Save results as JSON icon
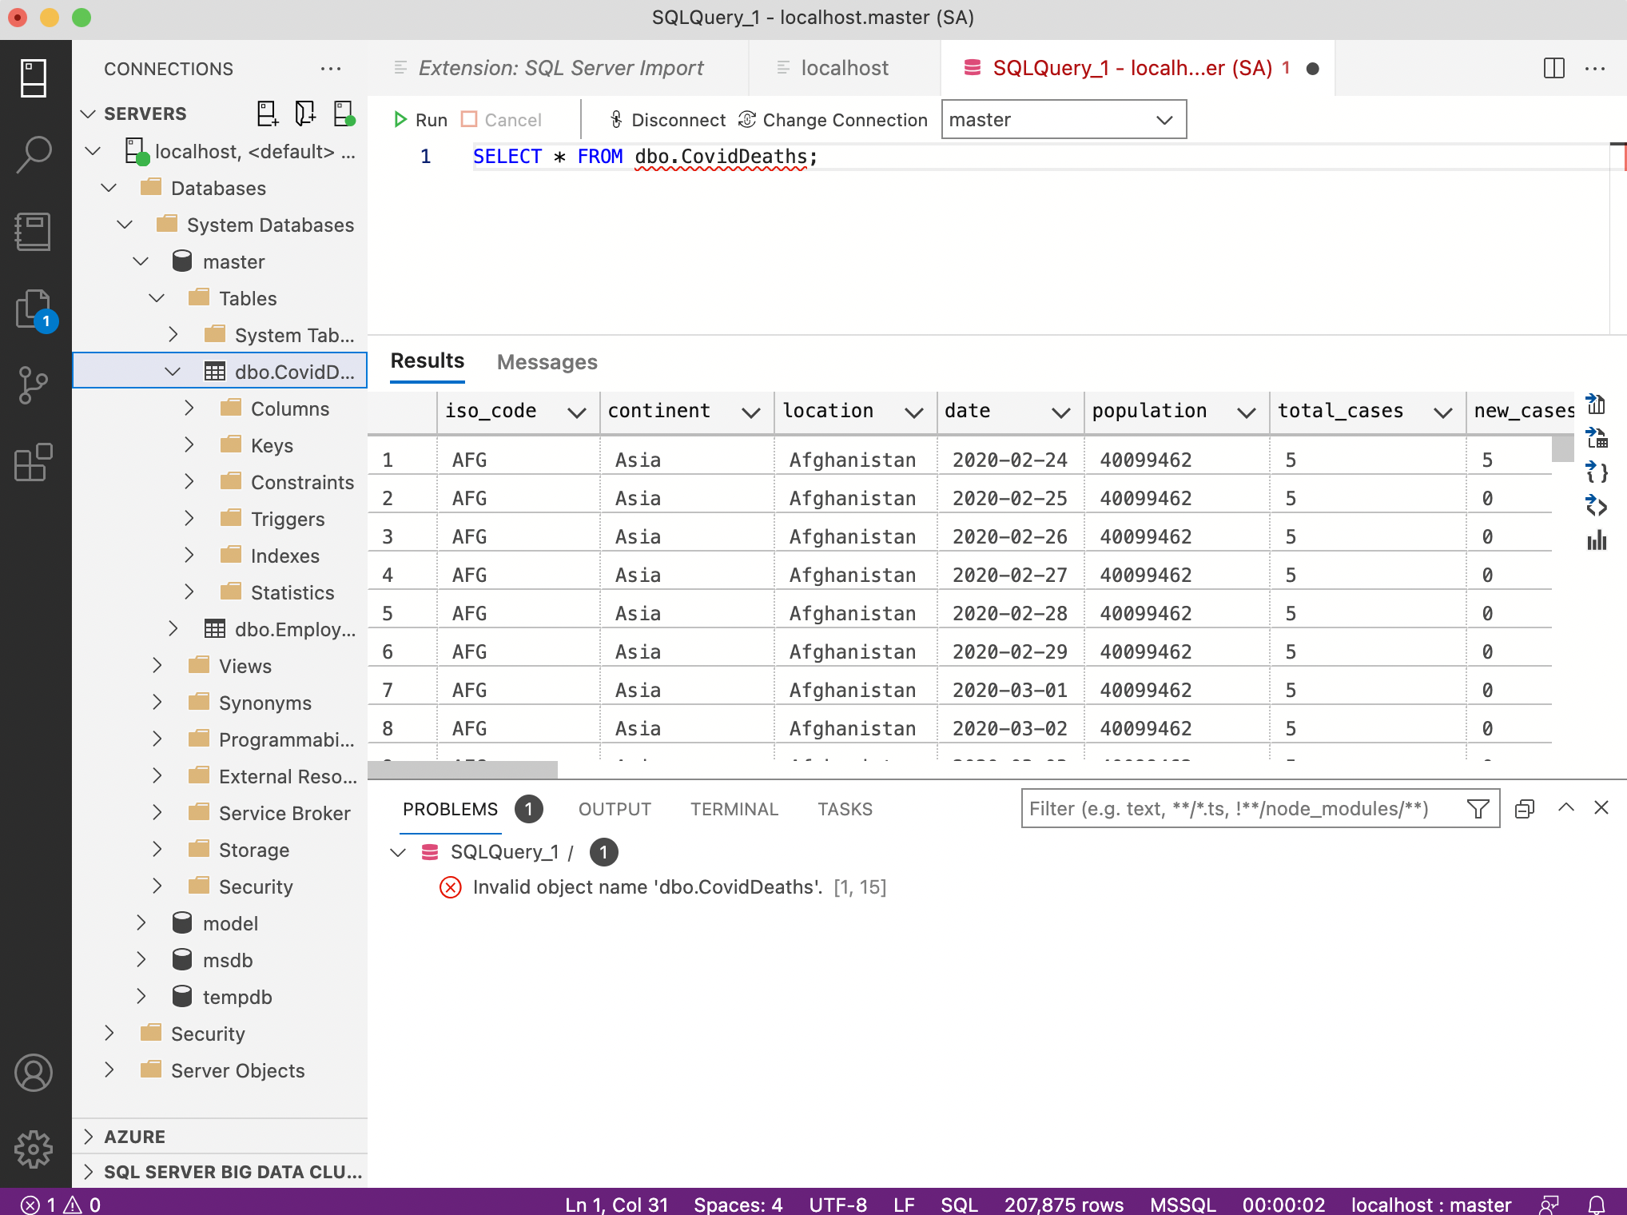 [x=1596, y=472]
